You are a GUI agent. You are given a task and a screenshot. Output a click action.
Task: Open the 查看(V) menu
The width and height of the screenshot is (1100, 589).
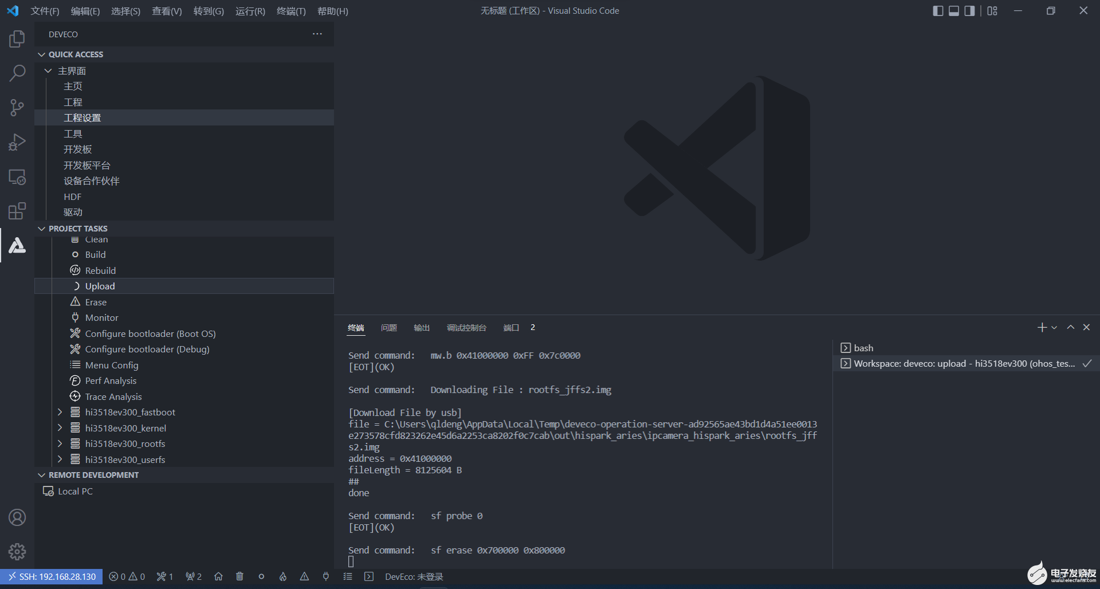(x=167, y=11)
